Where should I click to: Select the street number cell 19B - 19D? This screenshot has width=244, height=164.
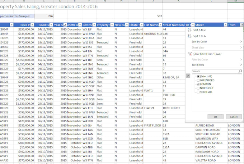click(174, 95)
